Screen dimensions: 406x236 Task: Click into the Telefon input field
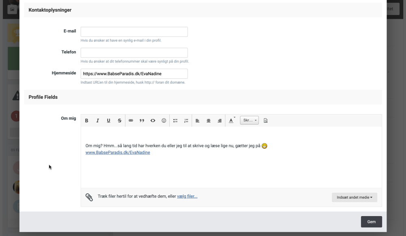(134, 53)
